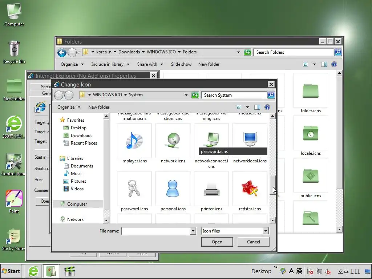
Task: Toggle the preview pane in Folders window
Action: click(324, 64)
